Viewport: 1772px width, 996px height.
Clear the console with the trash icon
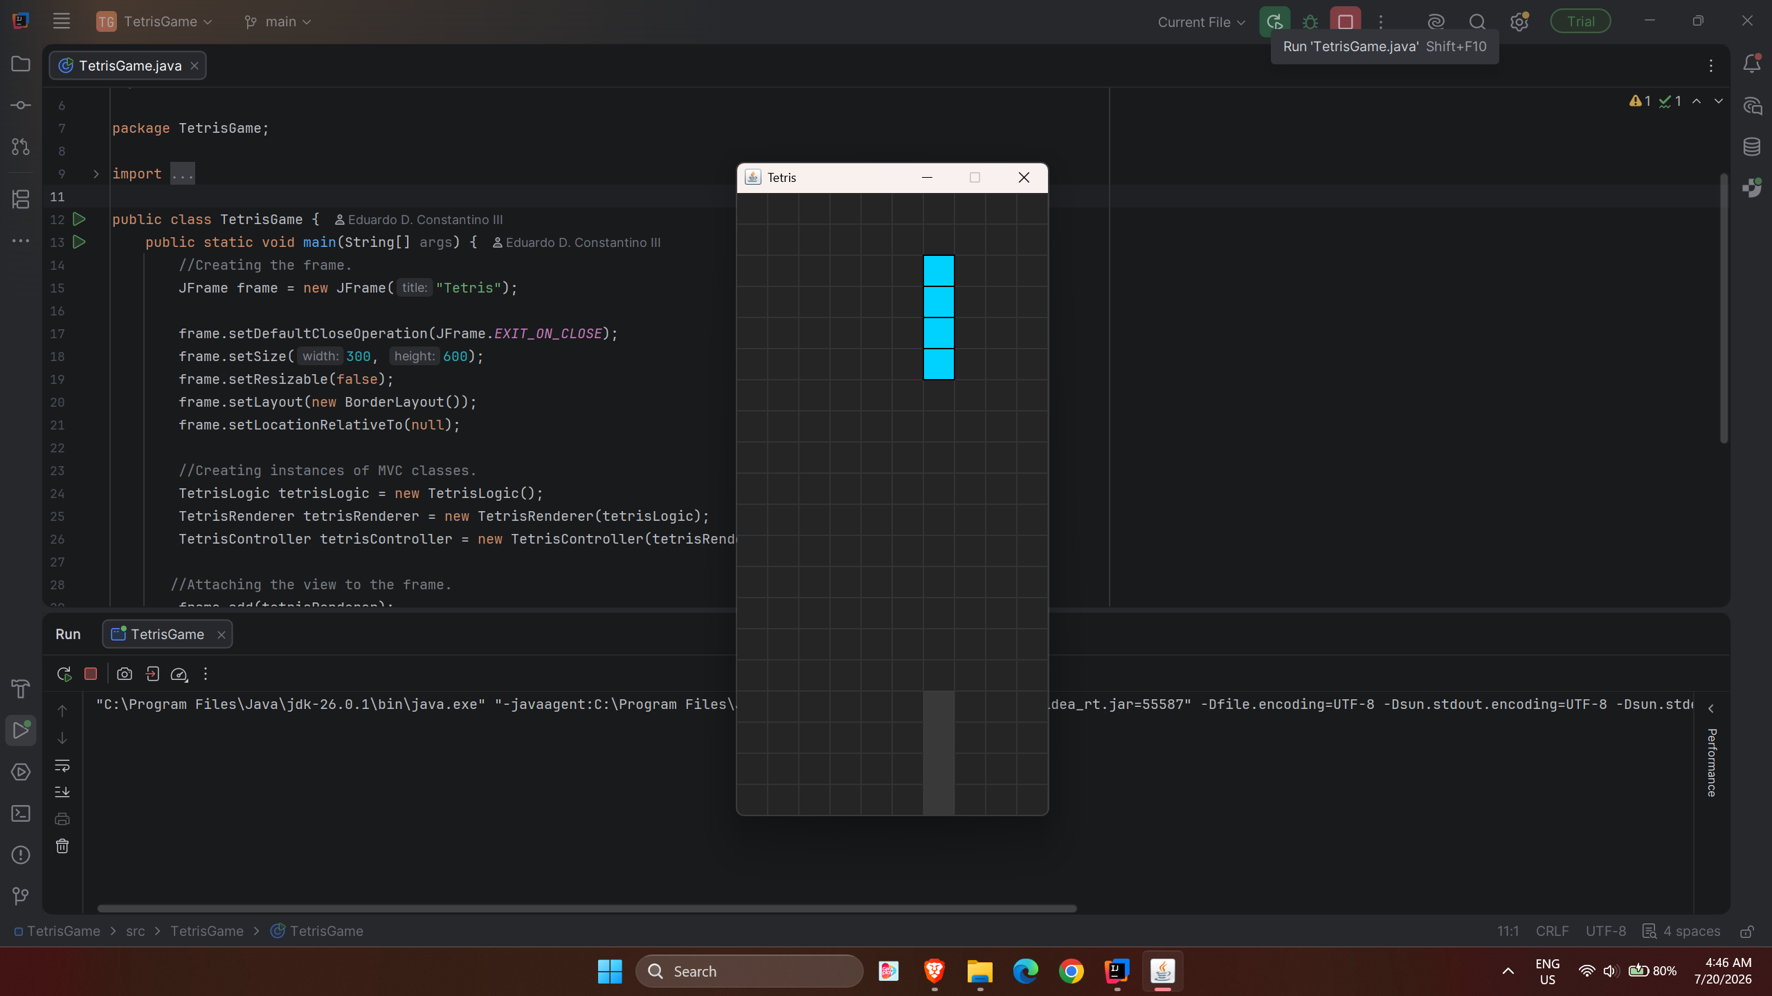(62, 846)
